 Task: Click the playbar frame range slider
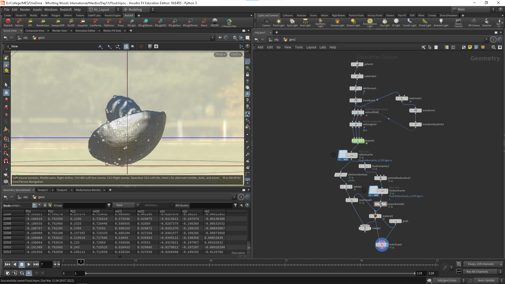(x=250, y=273)
